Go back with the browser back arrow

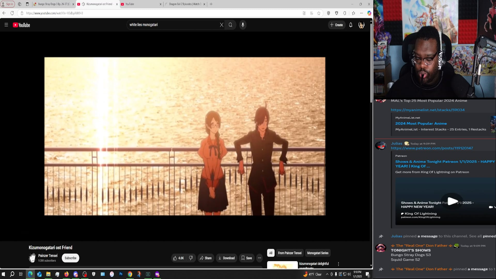coord(4,13)
